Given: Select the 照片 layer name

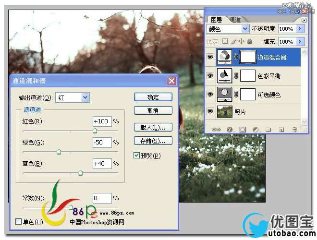Looking at the screenshot, I should pyautogui.click(x=240, y=112).
